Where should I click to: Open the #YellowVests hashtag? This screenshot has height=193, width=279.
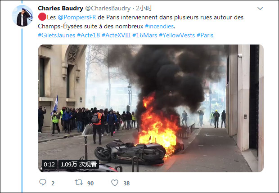coord(177,35)
